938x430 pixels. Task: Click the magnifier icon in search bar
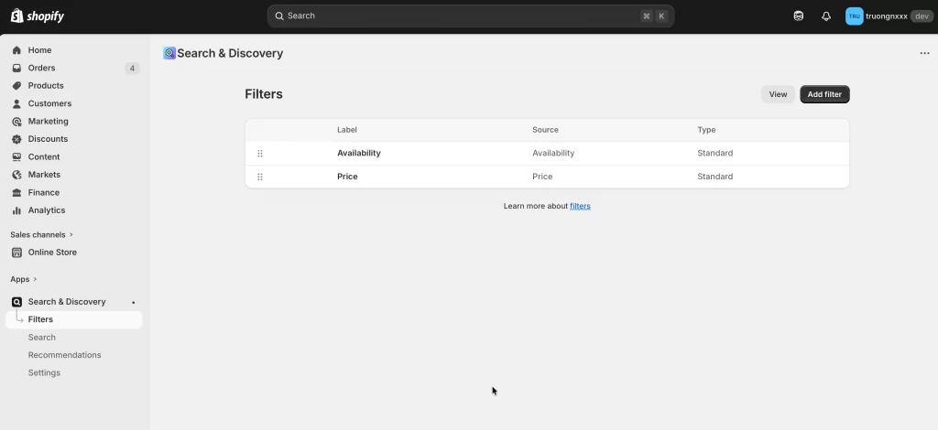(279, 16)
